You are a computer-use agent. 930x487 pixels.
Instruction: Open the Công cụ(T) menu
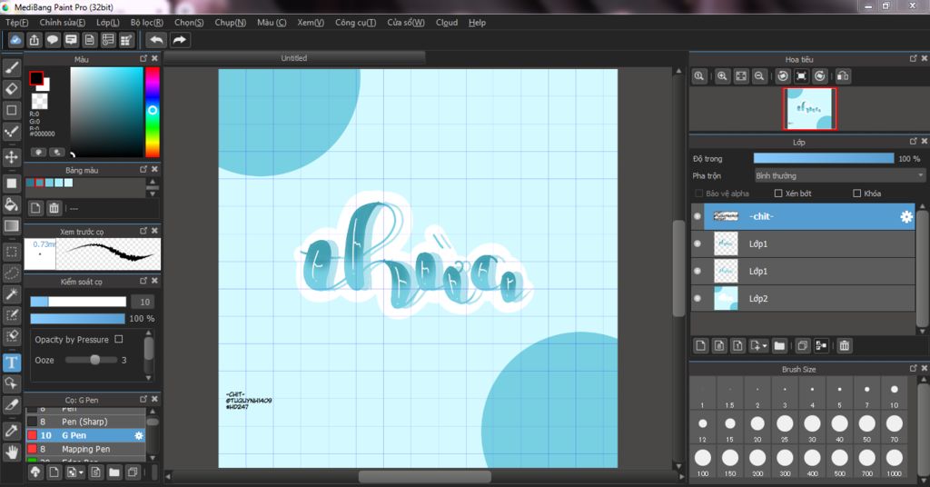pyautogui.click(x=355, y=23)
